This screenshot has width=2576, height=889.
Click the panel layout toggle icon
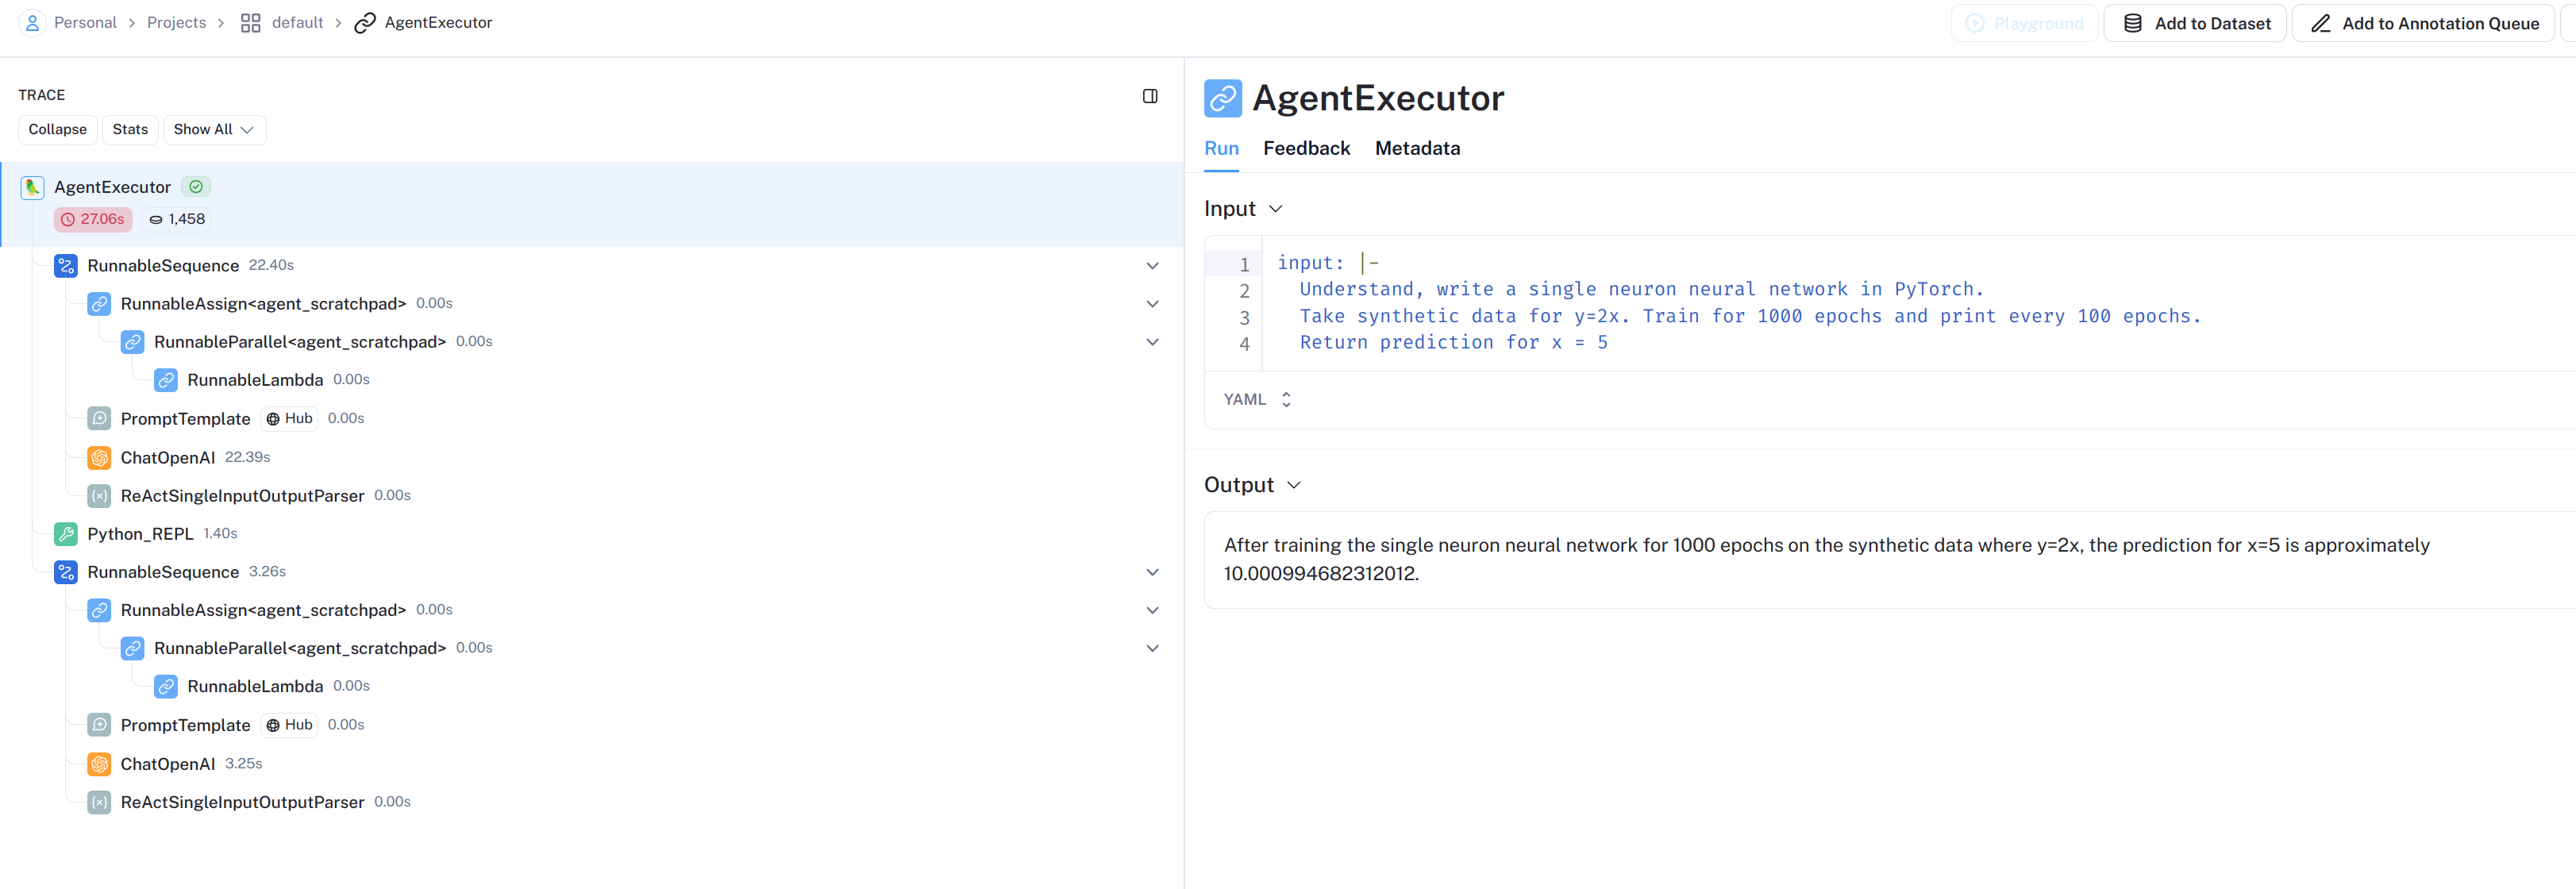1150,96
